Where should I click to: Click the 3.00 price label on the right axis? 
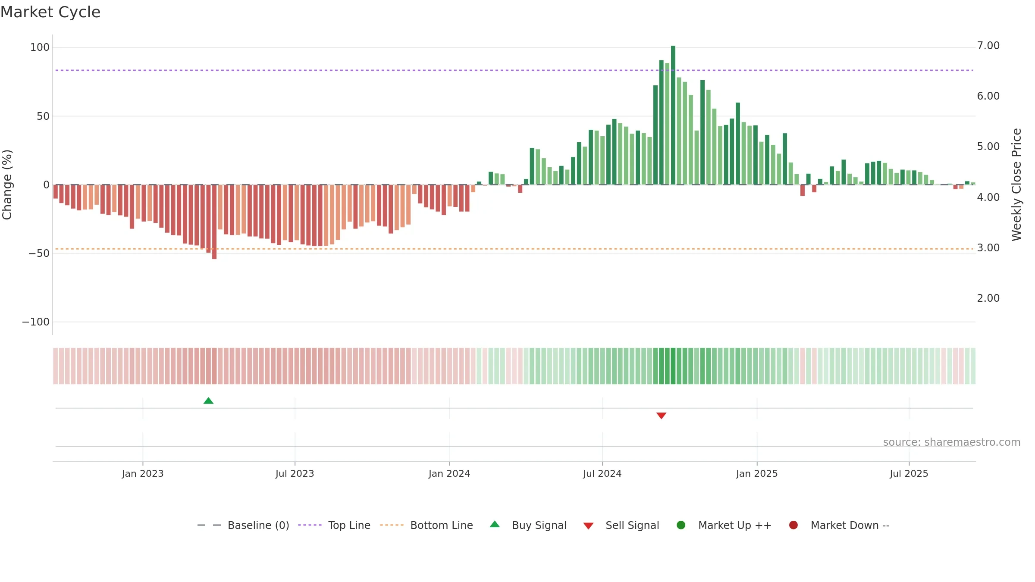[x=988, y=247]
